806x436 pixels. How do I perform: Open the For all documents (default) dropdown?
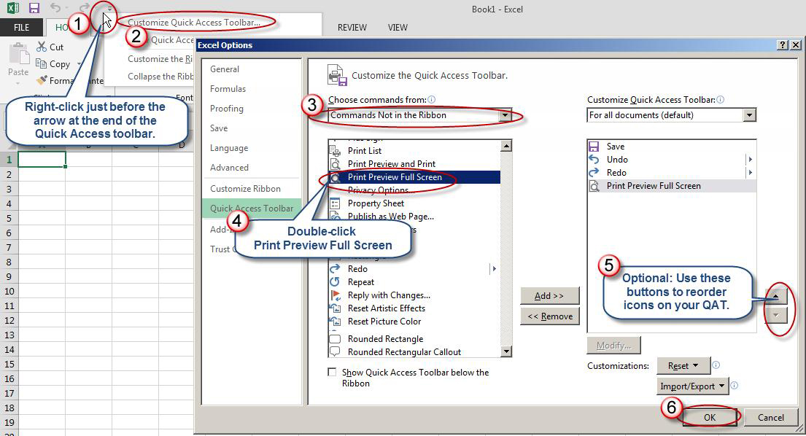pyautogui.click(x=750, y=115)
